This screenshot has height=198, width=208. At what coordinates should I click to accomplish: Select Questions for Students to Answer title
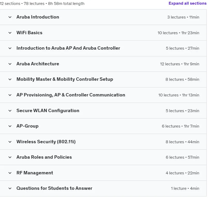[x=54, y=188]
